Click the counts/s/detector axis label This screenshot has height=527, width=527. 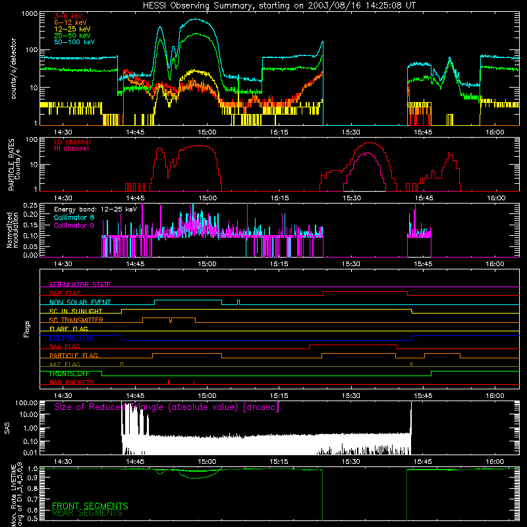(x=13, y=69)
